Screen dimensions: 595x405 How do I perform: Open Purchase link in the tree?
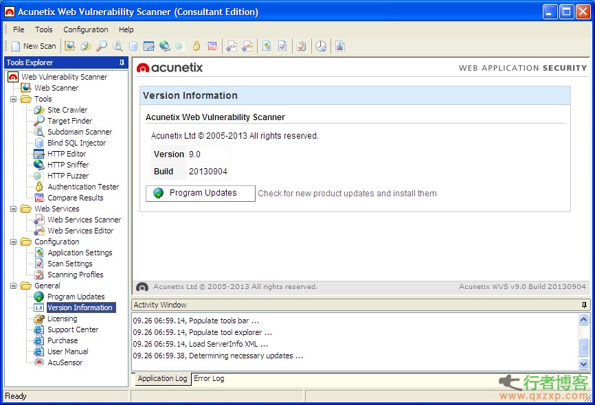click(x=63, y=341)
